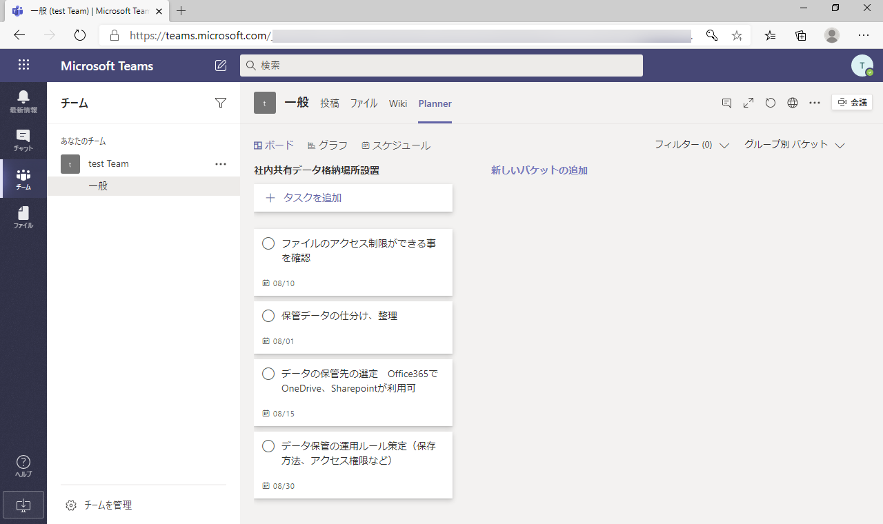The width and height of the screenshot is (883, 524).
Task: Click the password key icon in address bar
Action: [712, 35]
